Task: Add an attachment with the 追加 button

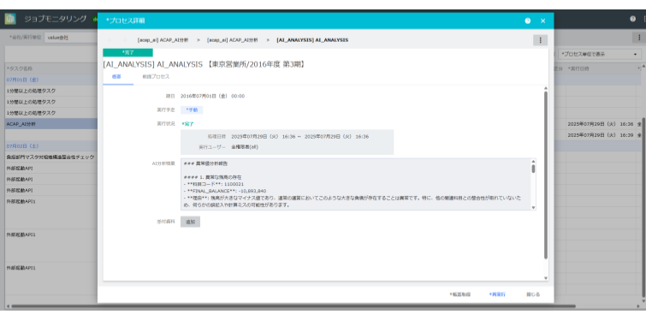Action: coord(190,222)
